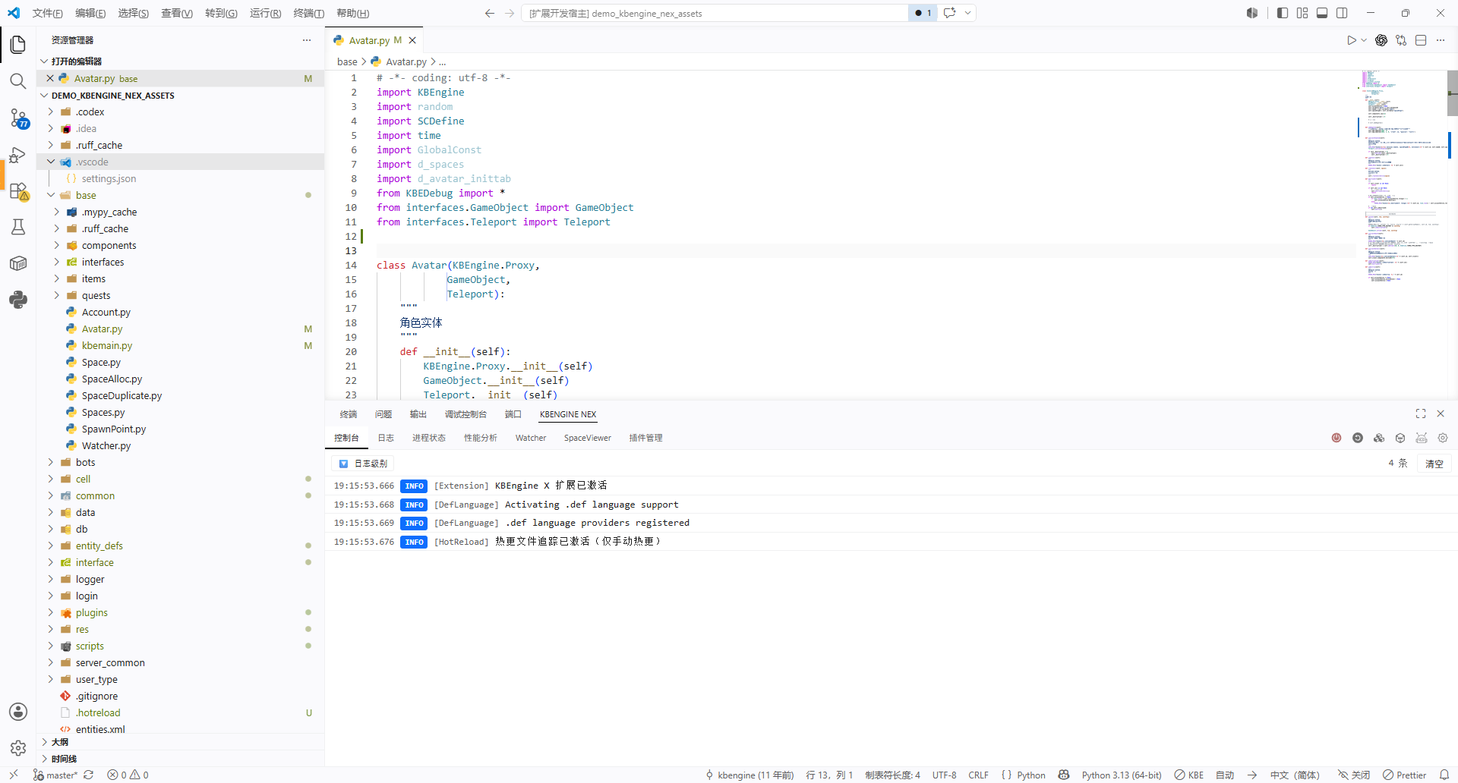Viewport: 1458px width, 783px height.
Task: Click the robot icon in KBENGINE NEX panel
Action: (x=1422, y=438)
